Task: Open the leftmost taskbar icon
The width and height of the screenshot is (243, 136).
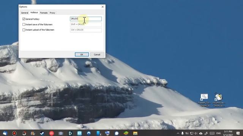Action: (5, 133)
